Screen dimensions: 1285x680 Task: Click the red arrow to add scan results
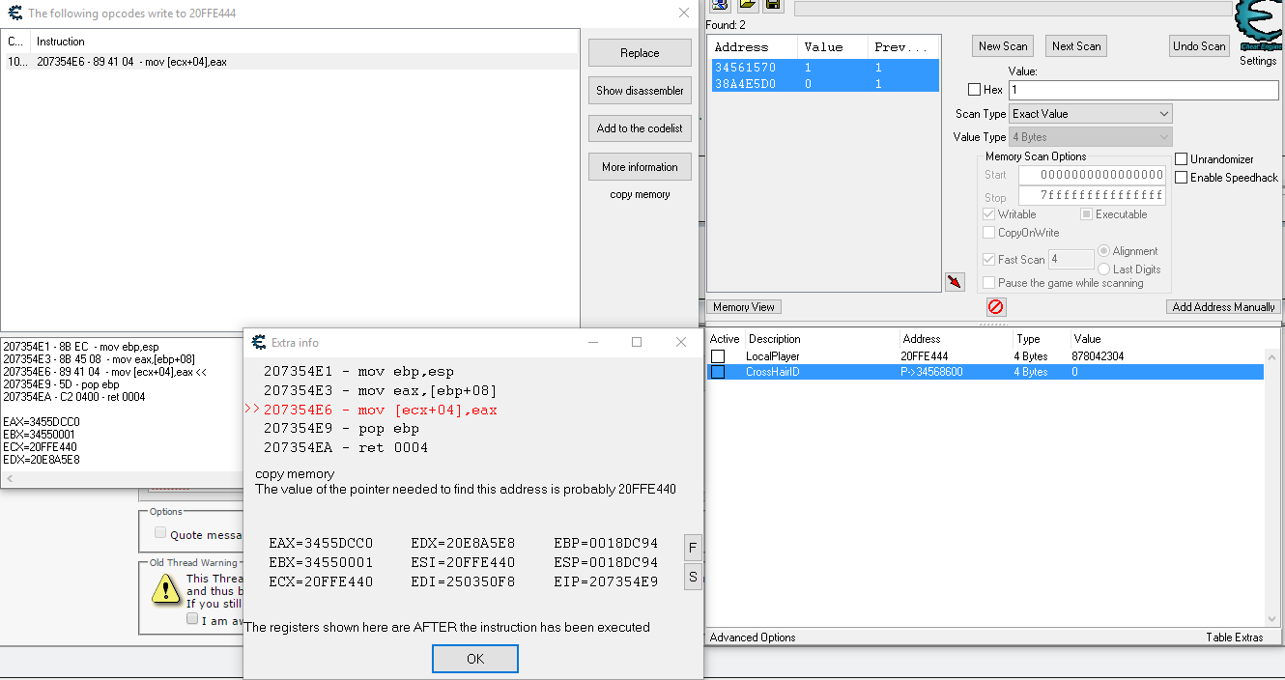pos(954,281)
